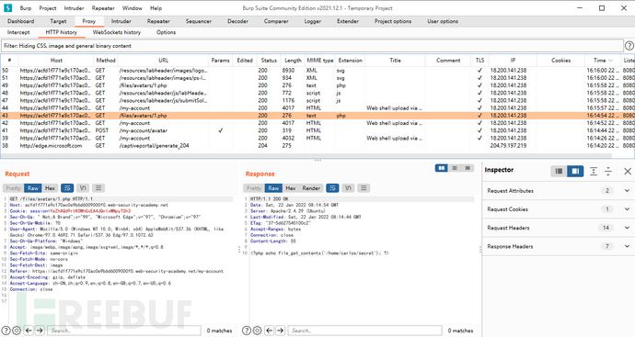Open the User options tab
Viewport: 635px width, 337px height.
coord(443,21)
